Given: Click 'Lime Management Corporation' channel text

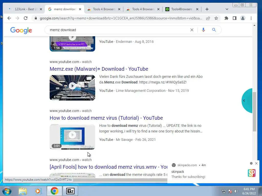Looking at the screenshot, I should 140,91.
